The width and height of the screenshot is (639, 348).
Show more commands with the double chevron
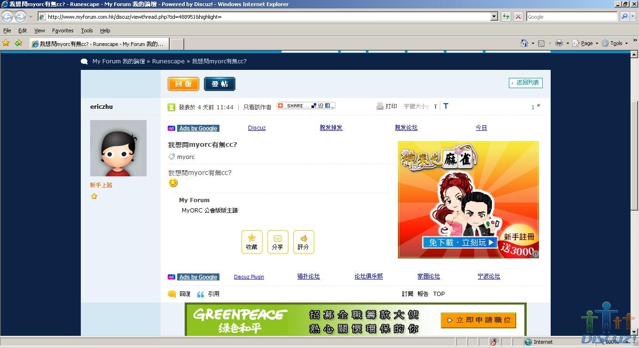tap(635, 42)
